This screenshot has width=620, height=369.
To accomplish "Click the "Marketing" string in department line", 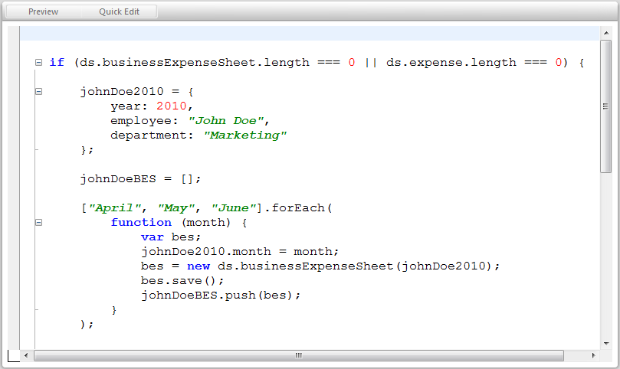I will point(245,135).
